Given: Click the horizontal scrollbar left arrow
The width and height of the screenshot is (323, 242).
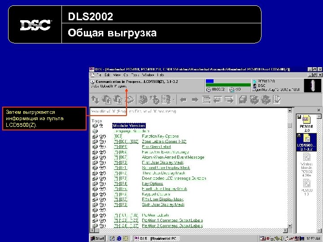Looking at the screenshot, I should (92, 230).
